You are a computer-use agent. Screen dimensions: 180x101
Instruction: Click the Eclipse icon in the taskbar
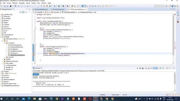96,99
